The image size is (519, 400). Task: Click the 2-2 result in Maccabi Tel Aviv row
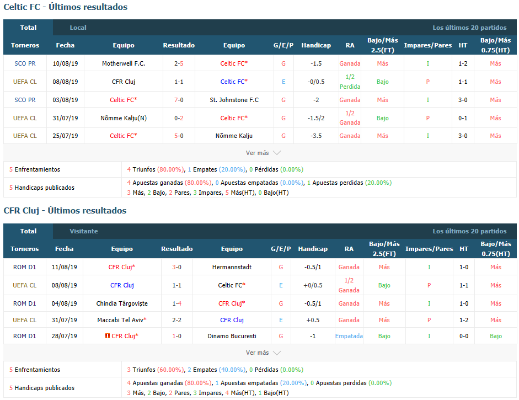(176, 320)
